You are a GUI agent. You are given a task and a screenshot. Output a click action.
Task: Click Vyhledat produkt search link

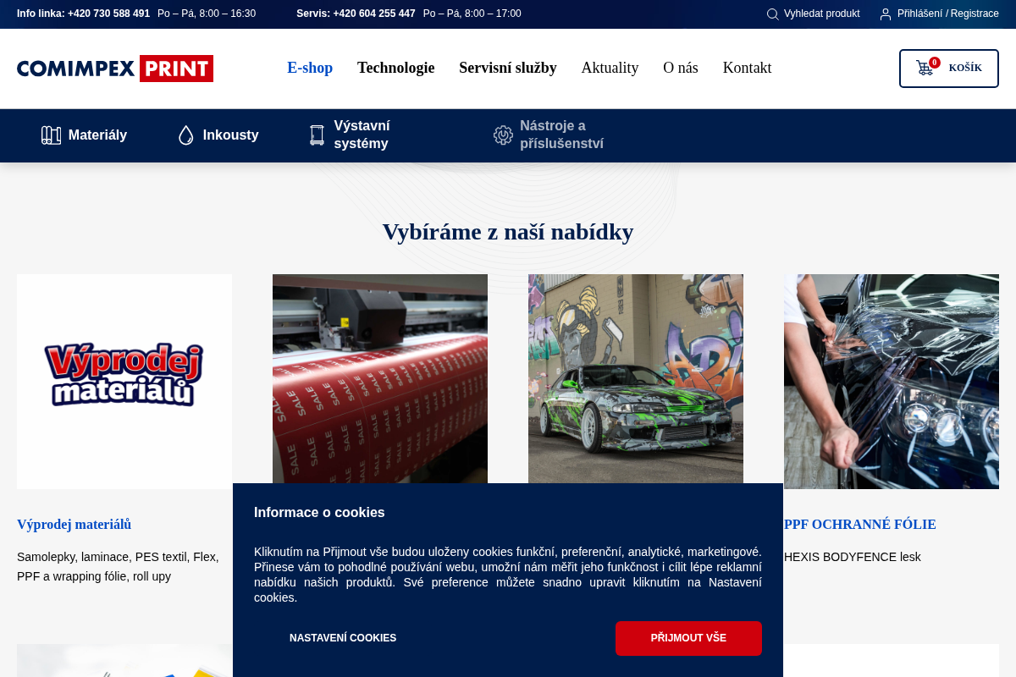click(813, 14)
